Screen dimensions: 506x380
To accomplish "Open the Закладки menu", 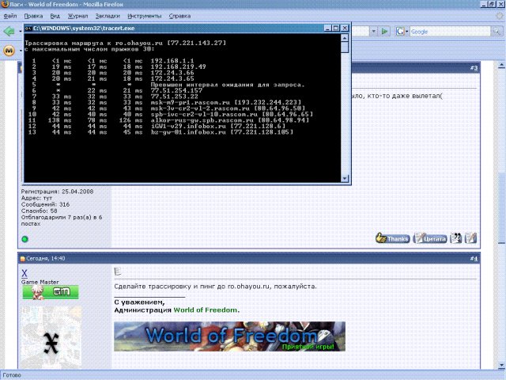I will coord(108,16).
